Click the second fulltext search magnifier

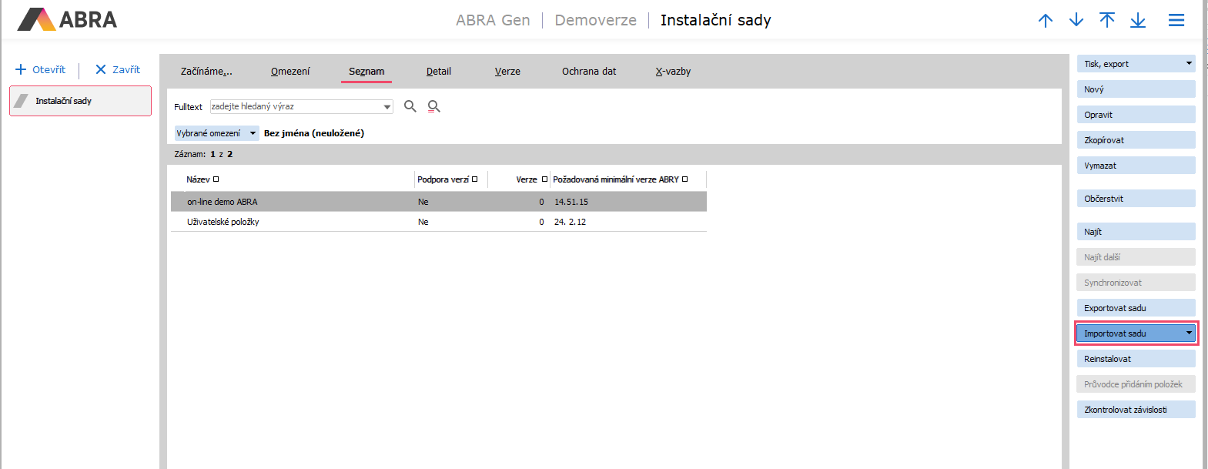click(434, 106)
